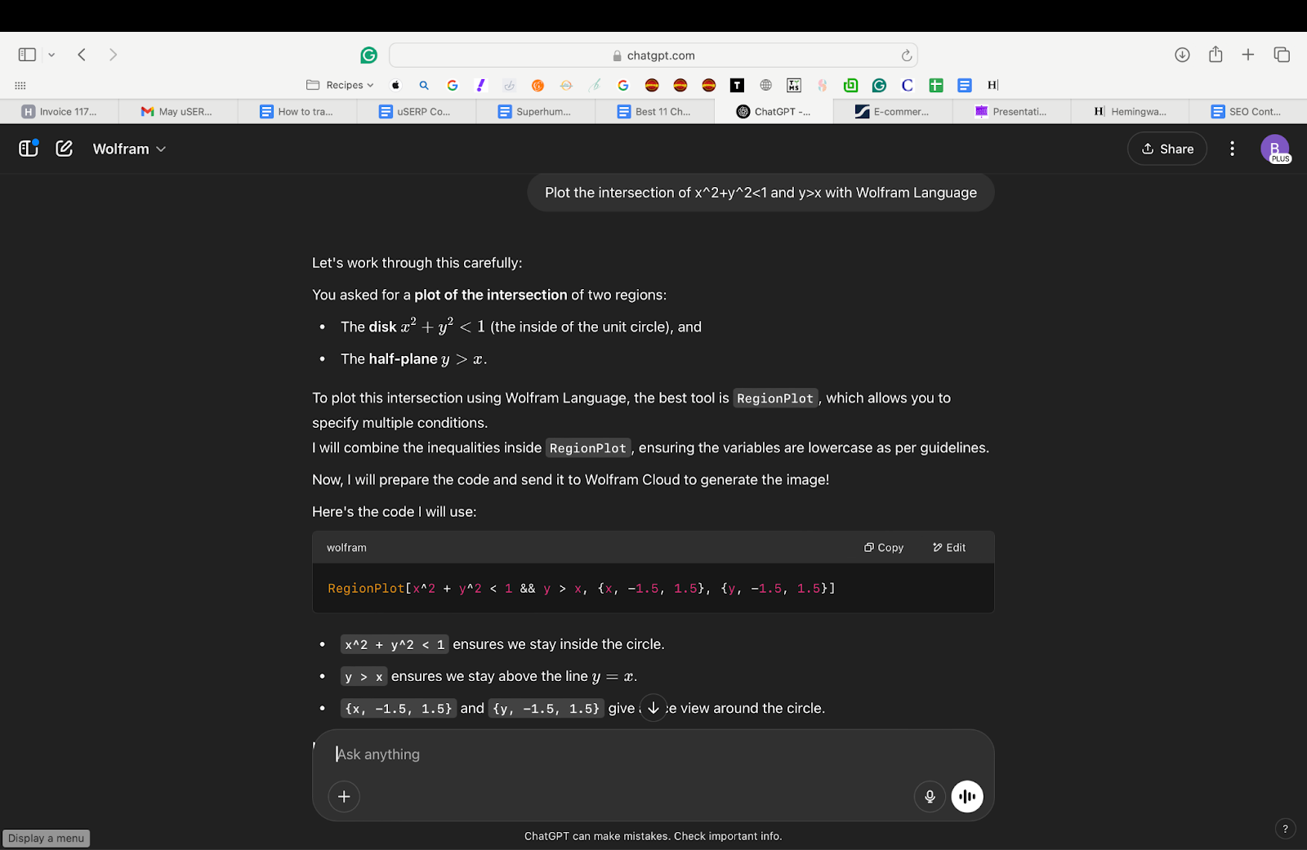Open a new tab with the plus icon
Viewport: 1307px width, 850px height.
(x=1248, y=55)
